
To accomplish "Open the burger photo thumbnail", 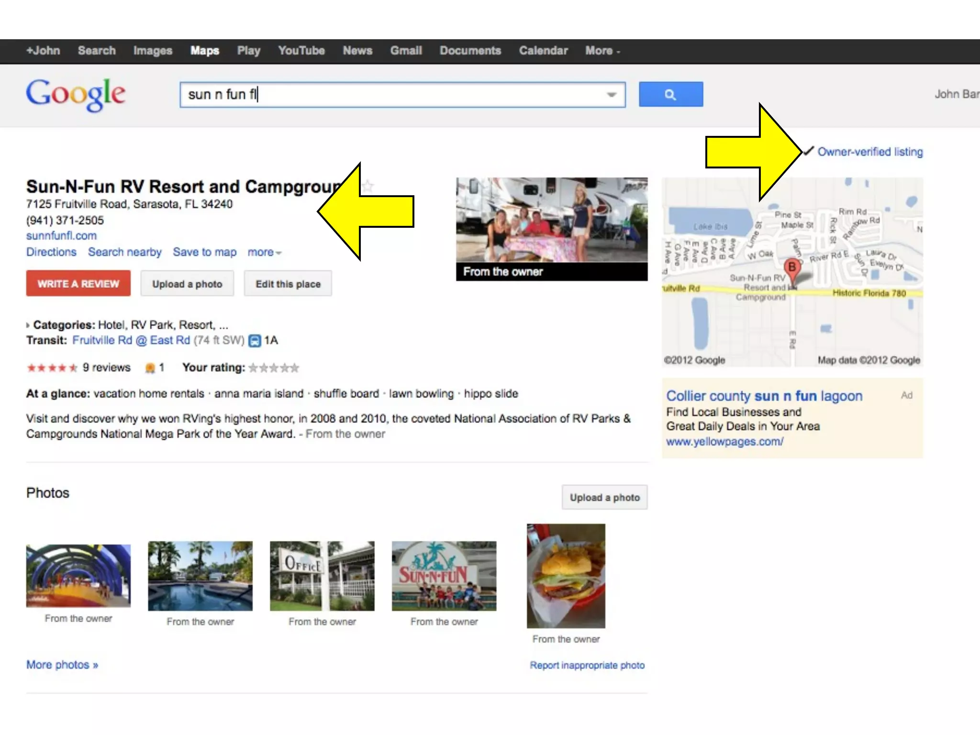I will point(566,576).
